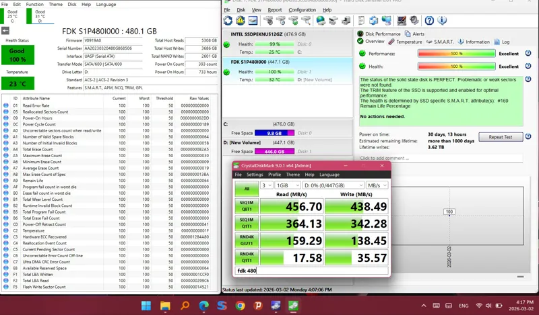Click the comment field containing fdk 480
The height and width of the screenshot is (315, 539).
[x=312, y=271]
